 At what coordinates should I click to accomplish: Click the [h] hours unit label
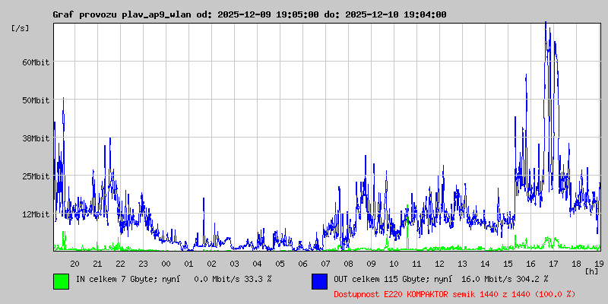tap(592, 271)
